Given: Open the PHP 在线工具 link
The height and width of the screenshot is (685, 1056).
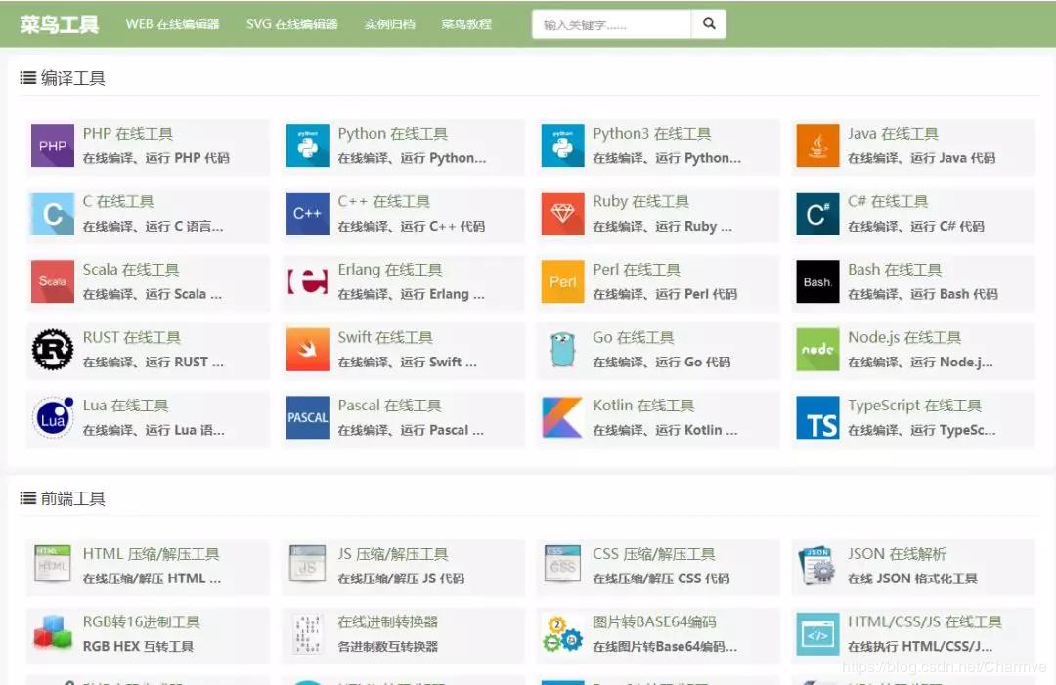Looking at the screenshot, I should [128, 133].
